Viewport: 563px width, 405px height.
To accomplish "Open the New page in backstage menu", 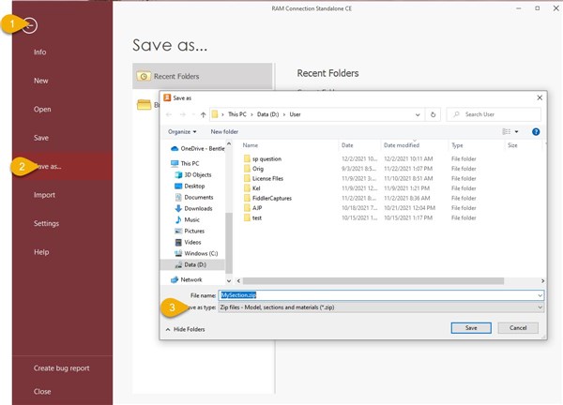I will (x=41, y=81).
